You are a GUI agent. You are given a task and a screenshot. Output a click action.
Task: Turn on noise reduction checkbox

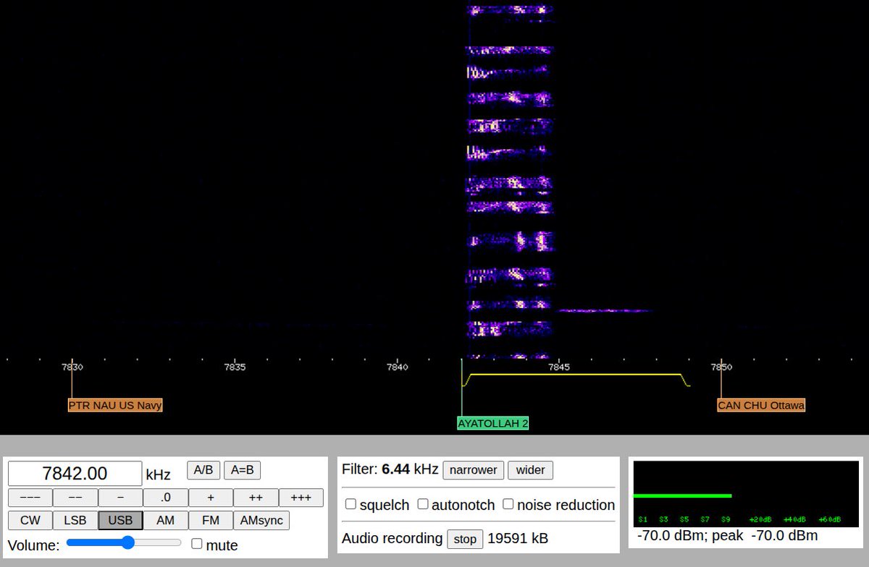pos(508,504)
